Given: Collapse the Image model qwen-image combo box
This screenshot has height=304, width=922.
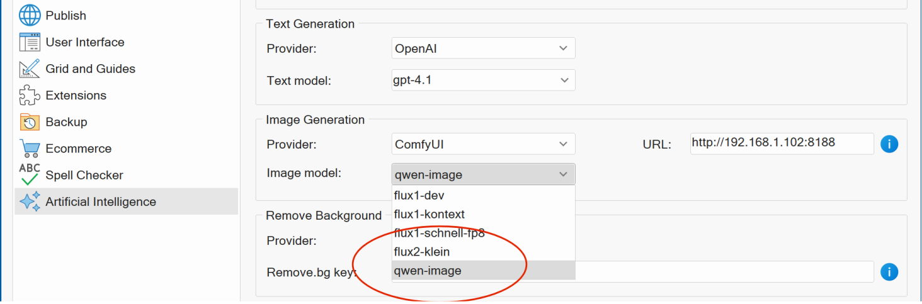Looking at the screenshot, I should click(483, 174).
